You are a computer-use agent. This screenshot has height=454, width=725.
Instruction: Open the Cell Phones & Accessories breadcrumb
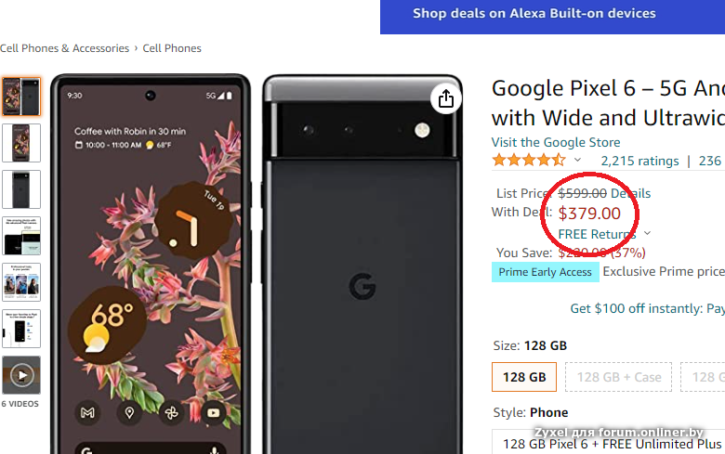pyautogui.click(x=65, y=48)
